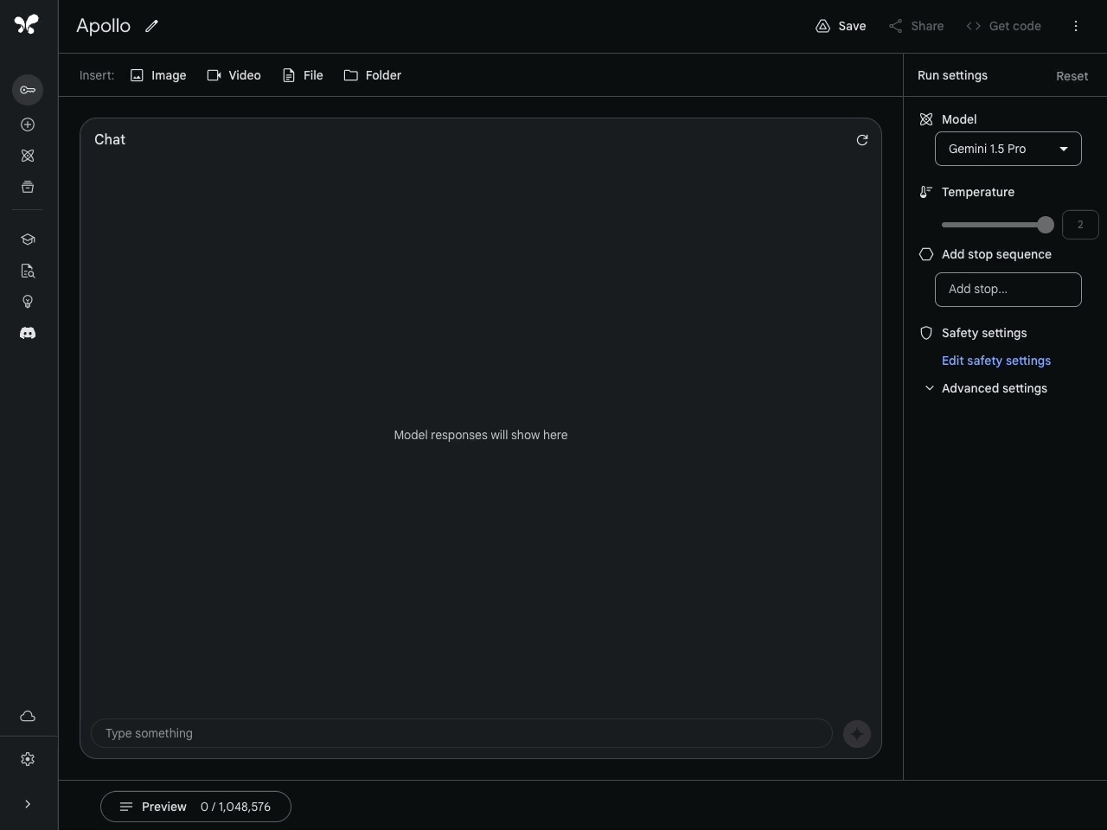Open Preview token count button
Image resolution: width=1107 pixels, height=830 pixels.
(195, 807)
